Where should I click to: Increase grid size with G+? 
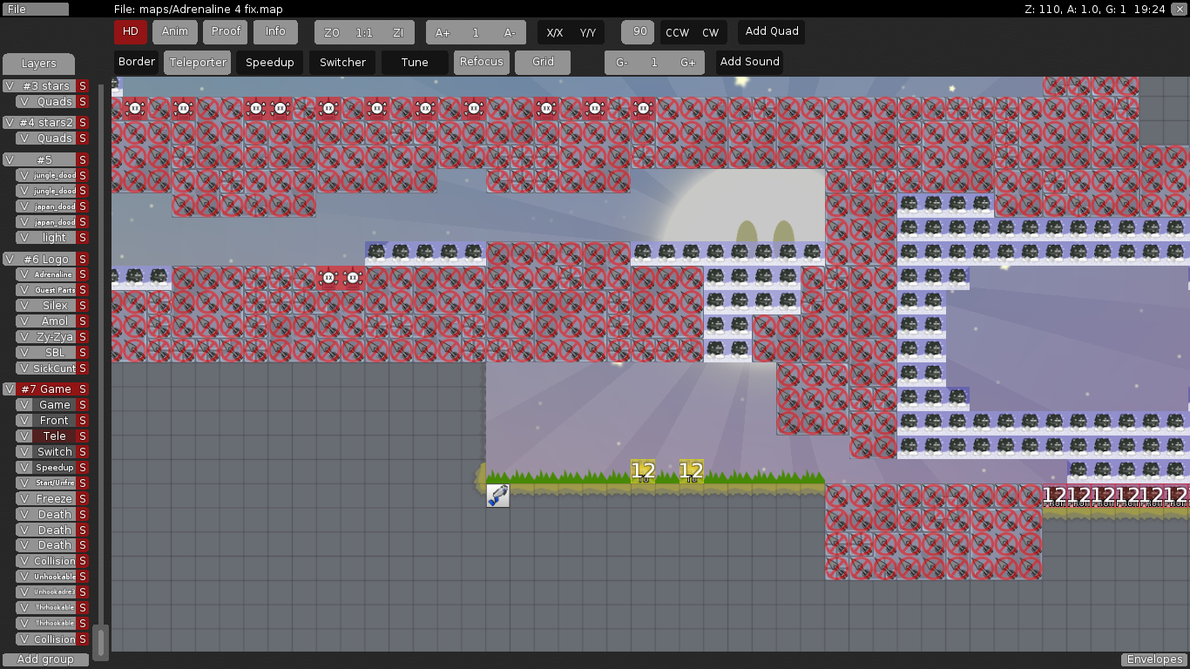[x=688, y=63]
